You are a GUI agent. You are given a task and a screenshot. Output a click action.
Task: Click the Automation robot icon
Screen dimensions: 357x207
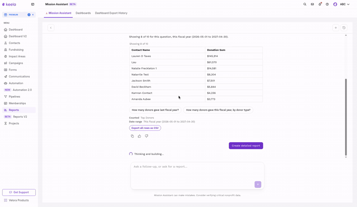6,83
